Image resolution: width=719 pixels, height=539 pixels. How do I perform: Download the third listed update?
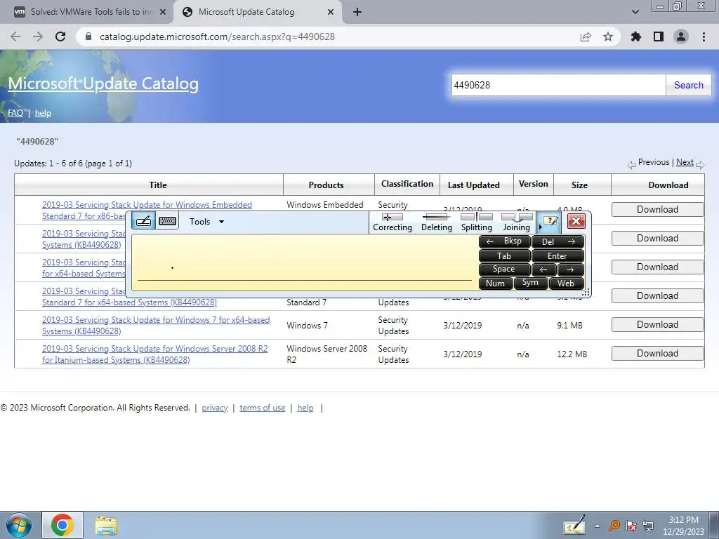tap(657, 267)
